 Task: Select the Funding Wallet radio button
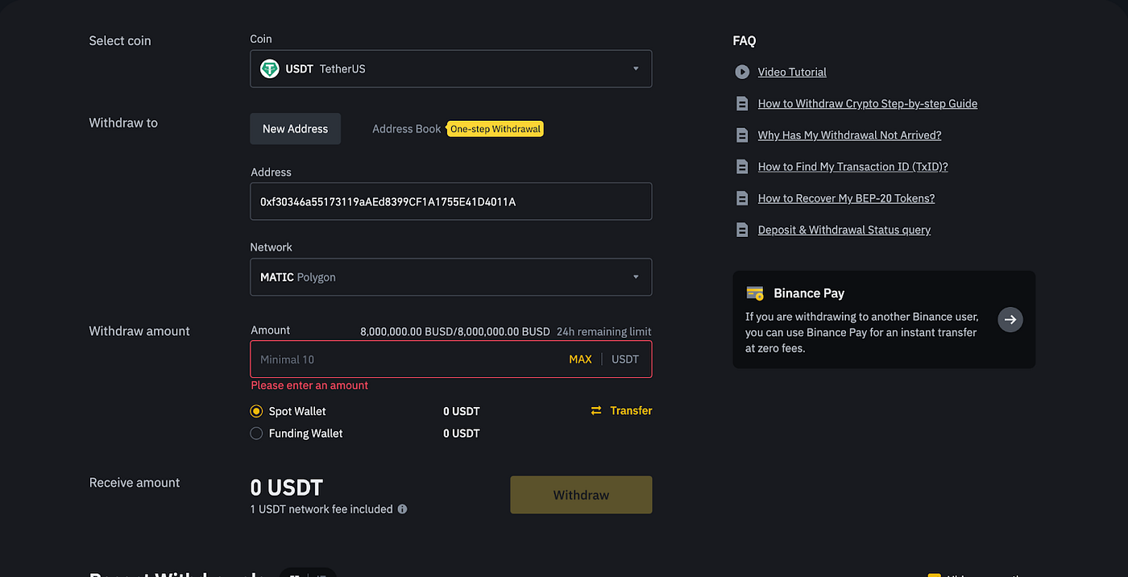coord(256,434)
